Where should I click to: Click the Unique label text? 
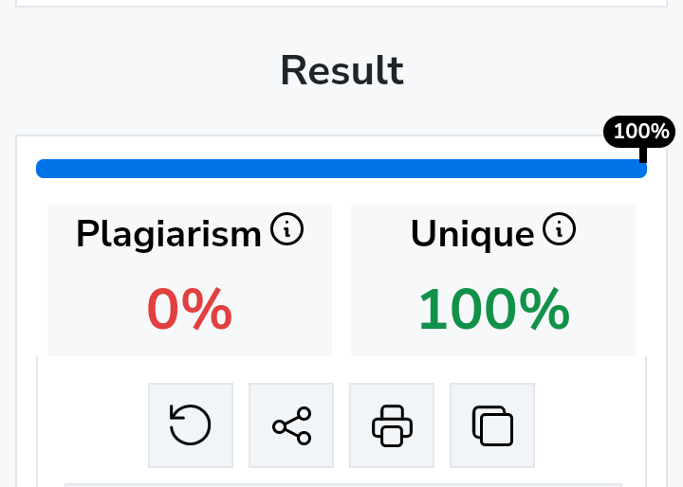point(472,233)
